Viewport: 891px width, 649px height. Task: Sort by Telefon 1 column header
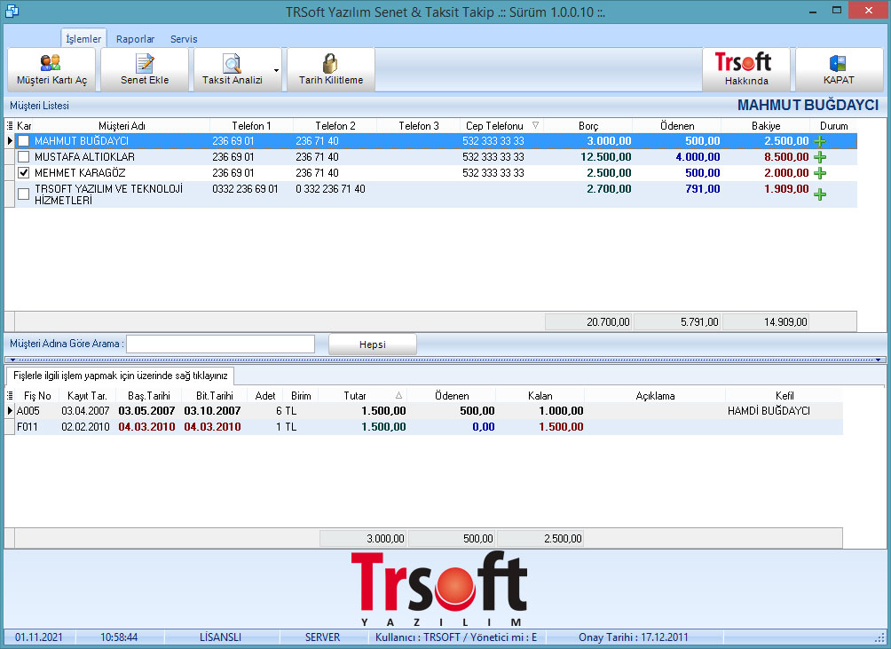point(251,125)
